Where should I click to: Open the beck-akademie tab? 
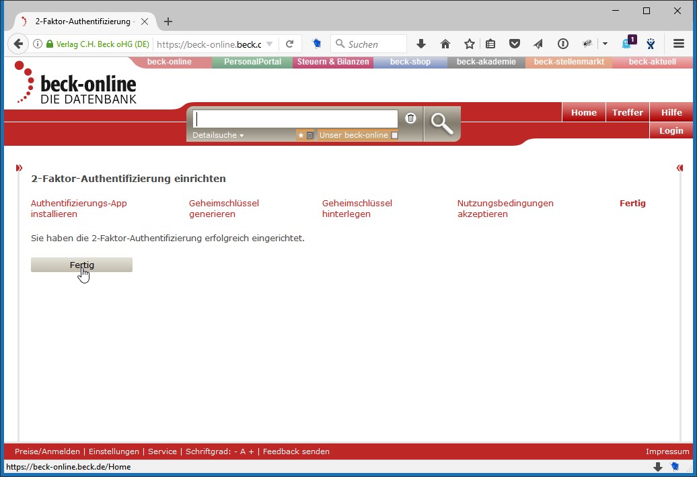[486, 62]
